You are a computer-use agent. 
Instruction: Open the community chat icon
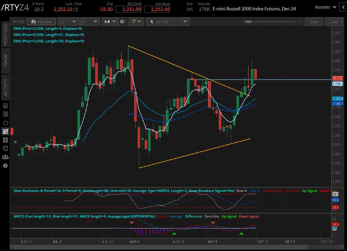tap(5, 157)
